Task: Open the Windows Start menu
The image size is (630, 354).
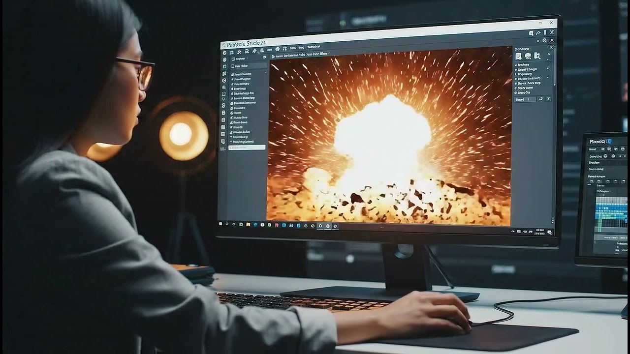Action: [220, 224]
